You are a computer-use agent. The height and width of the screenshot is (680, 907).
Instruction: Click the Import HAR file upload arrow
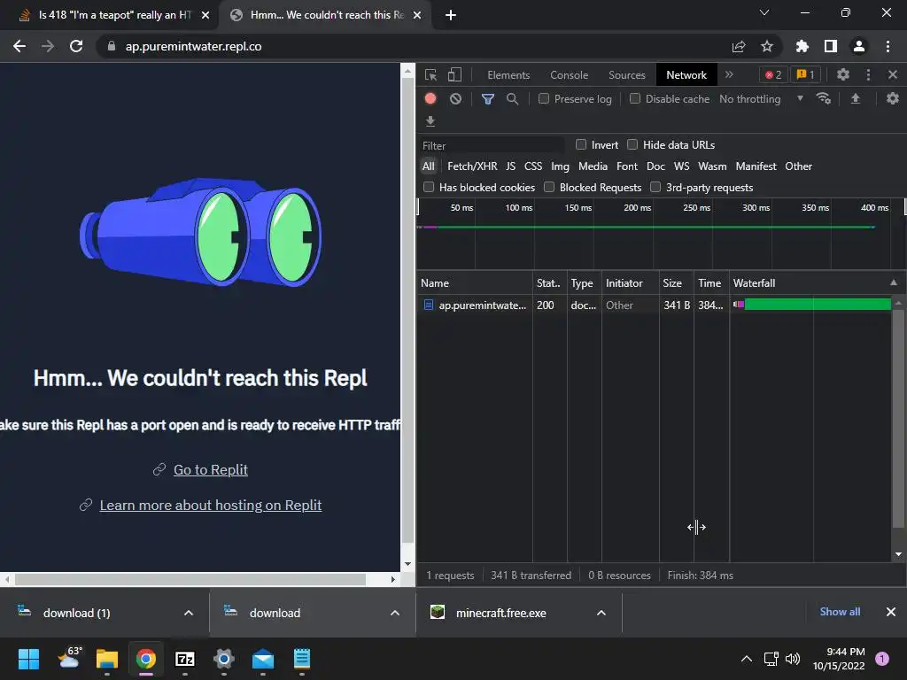856,99
